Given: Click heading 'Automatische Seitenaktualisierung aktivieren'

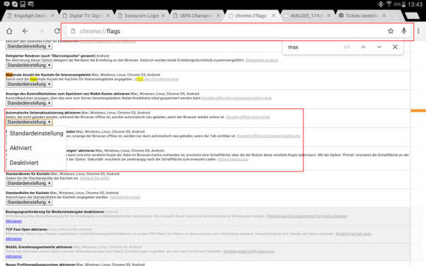Looking at the screenshot, I should coord(43,113).
